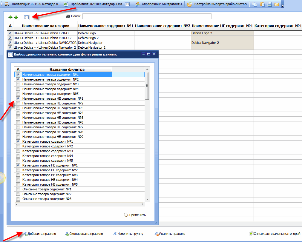302x242 pixels.
Task: Toggle checkbox for Шины Debica Navigator 2 row
Action: (x=10, y=47)
